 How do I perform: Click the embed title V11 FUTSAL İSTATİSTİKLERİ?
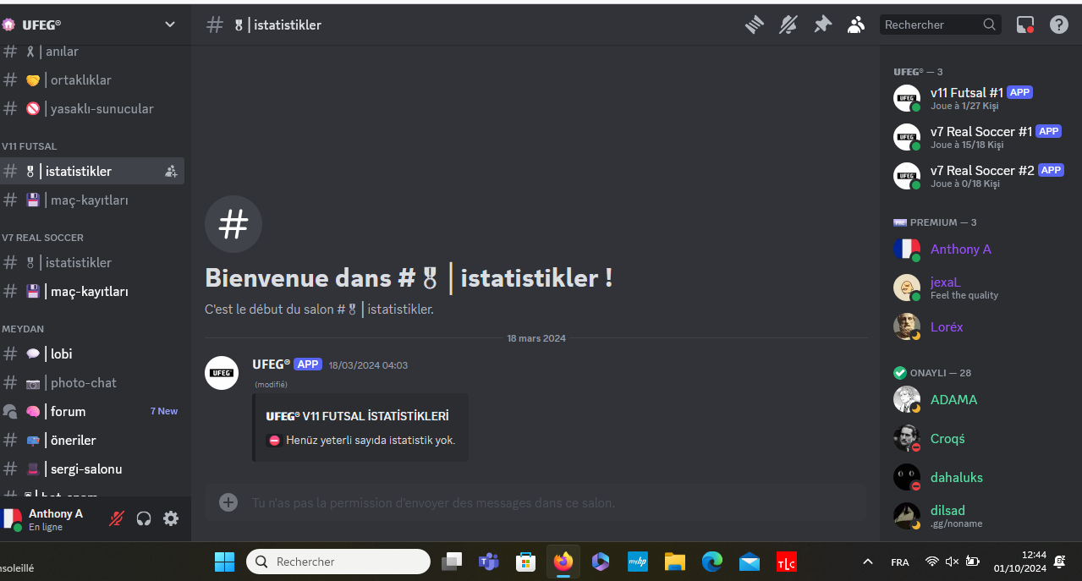[x=357, y=416]
